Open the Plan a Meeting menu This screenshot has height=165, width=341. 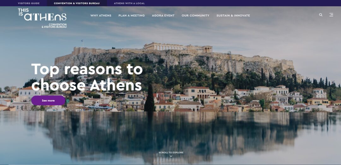pyautogui.click(x=132, y=15)
